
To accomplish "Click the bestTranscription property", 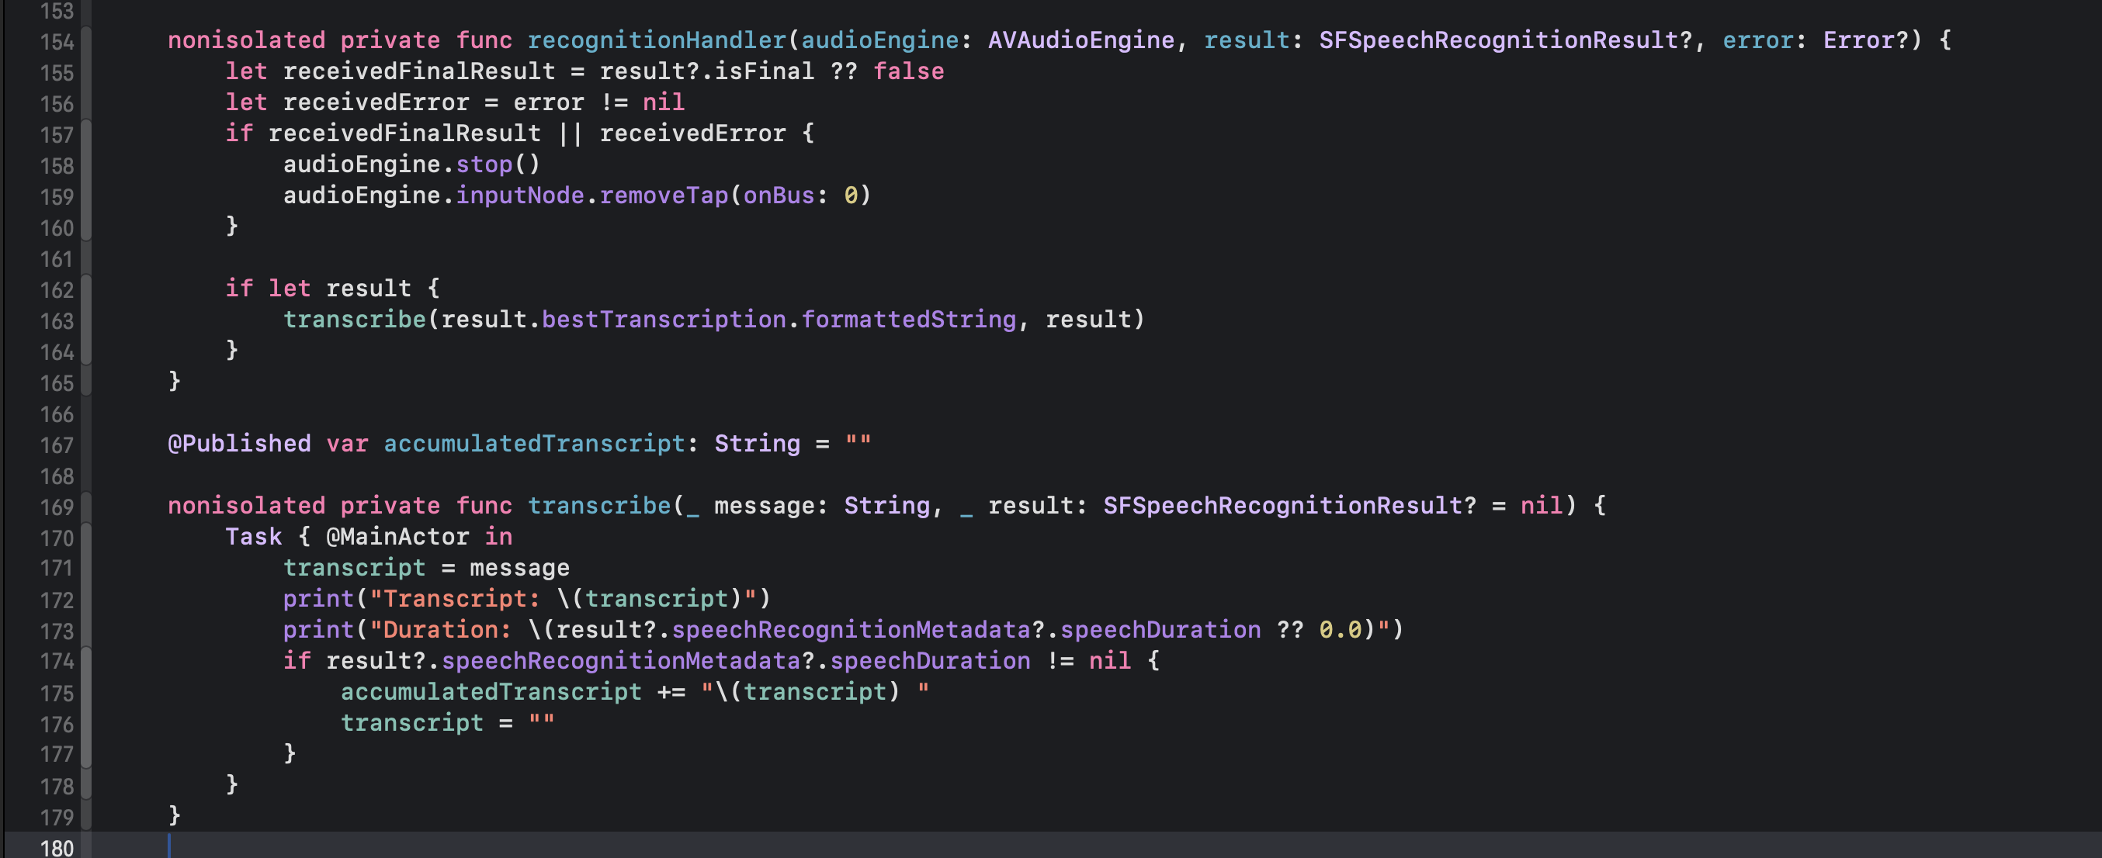I will pyautogui.click(x=664, y=320).
